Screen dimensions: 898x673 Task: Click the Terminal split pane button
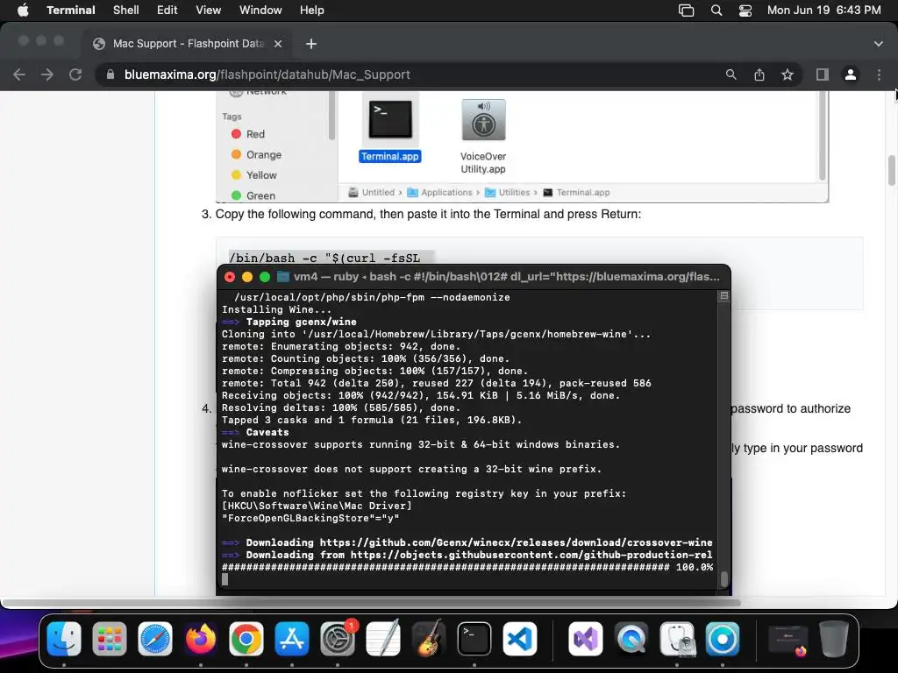coord(723,296)
